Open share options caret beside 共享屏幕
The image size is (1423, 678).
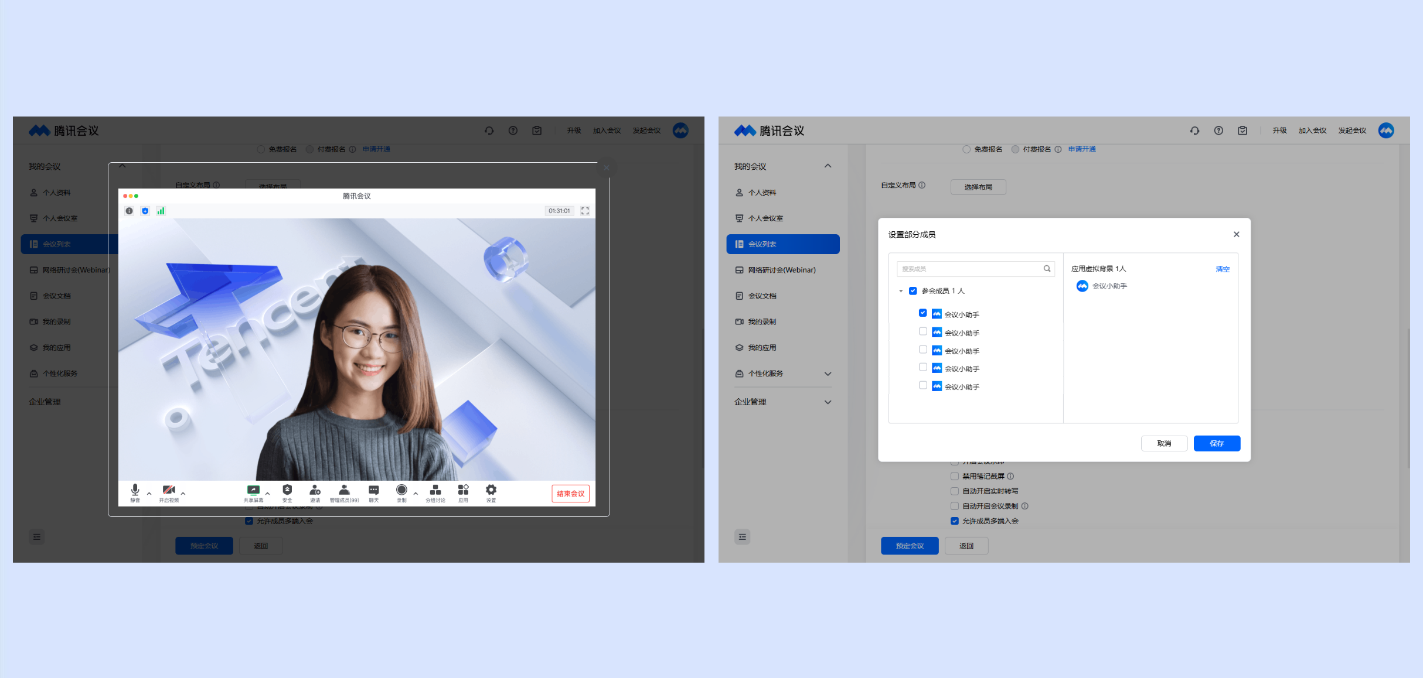tap(267, 494)
